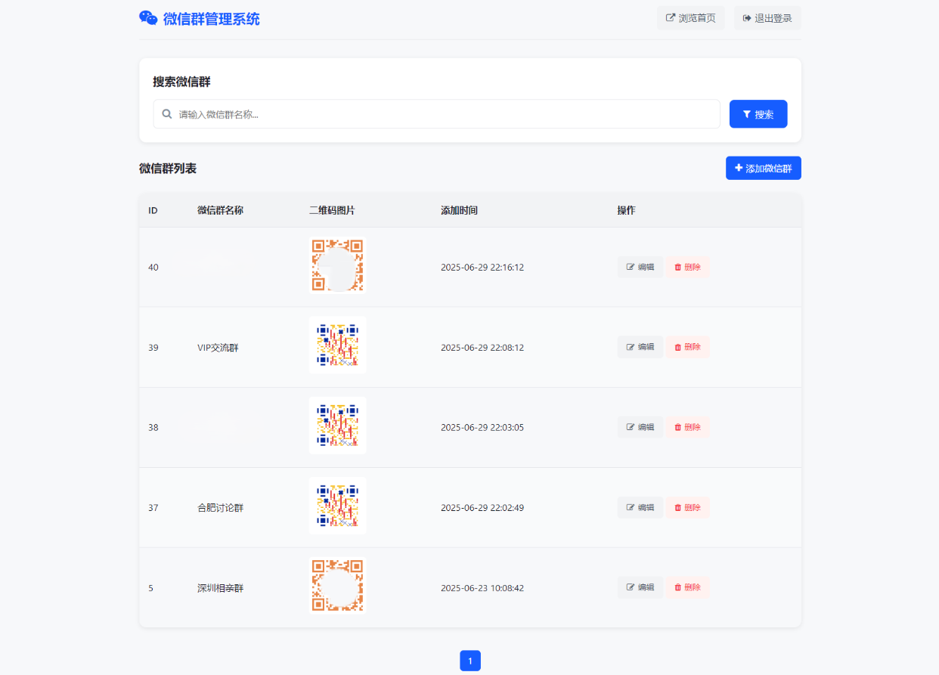The image size is (939, 675).
Task: Open the 合肥讨论群 QR code thumbnail
Action: [338, 506]
